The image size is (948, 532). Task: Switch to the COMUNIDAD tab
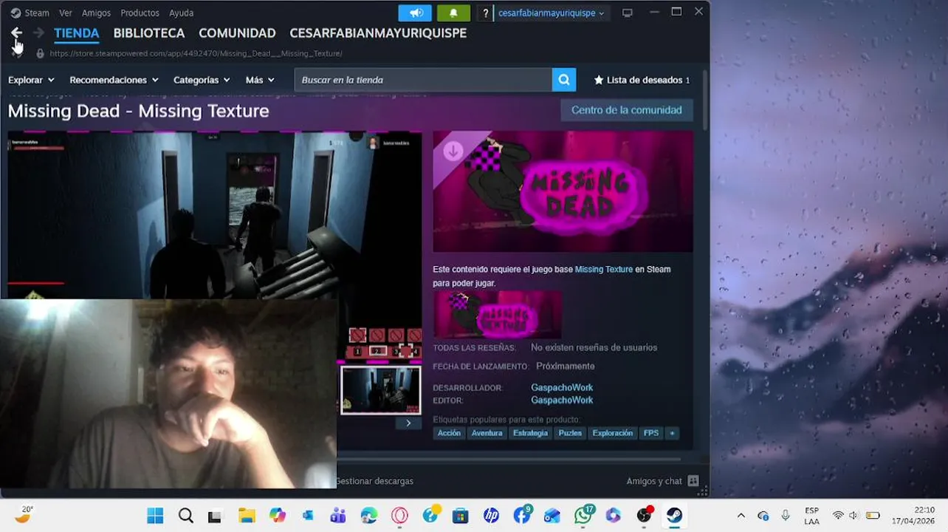click(x=237, y=33)
